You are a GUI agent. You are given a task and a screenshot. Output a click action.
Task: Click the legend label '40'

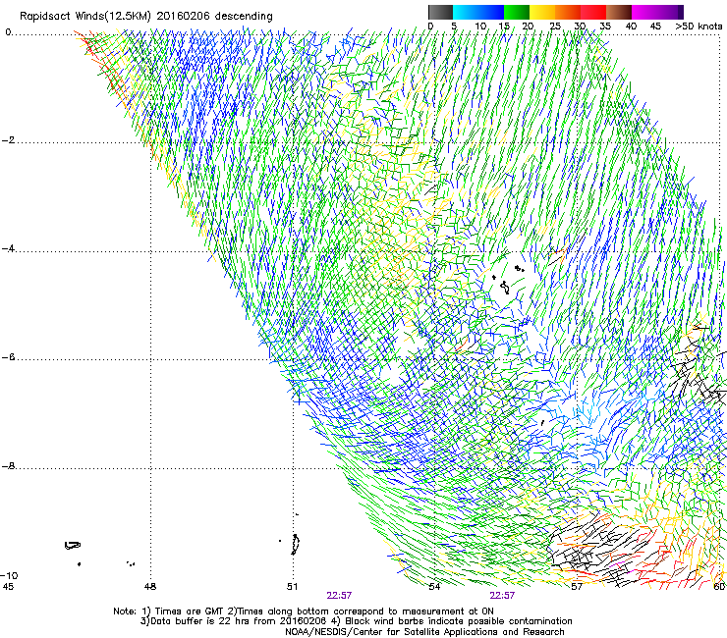[x=631, y=27]
